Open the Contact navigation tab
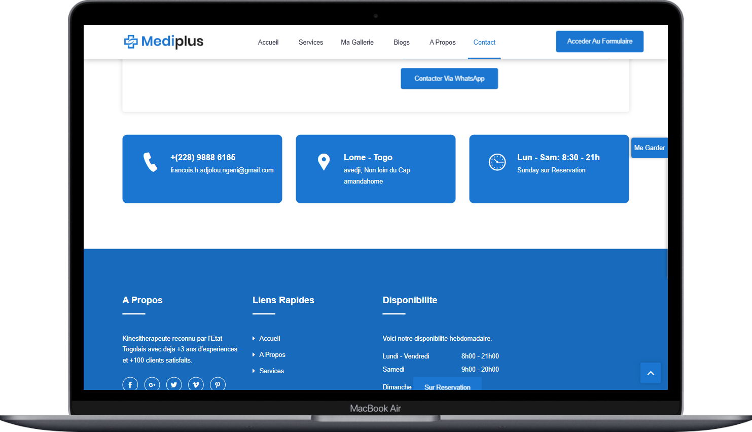This screenshot has height=432, width=752. [x=484, y=43]
